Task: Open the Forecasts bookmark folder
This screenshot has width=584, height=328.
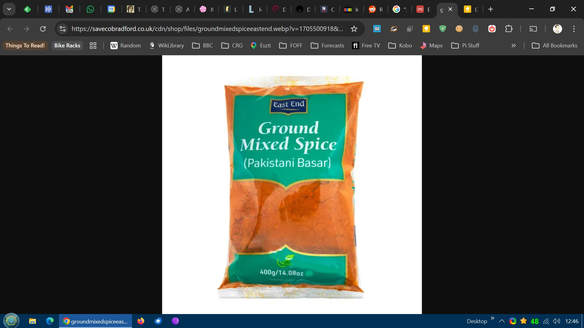Action: (x=327, y=46)
